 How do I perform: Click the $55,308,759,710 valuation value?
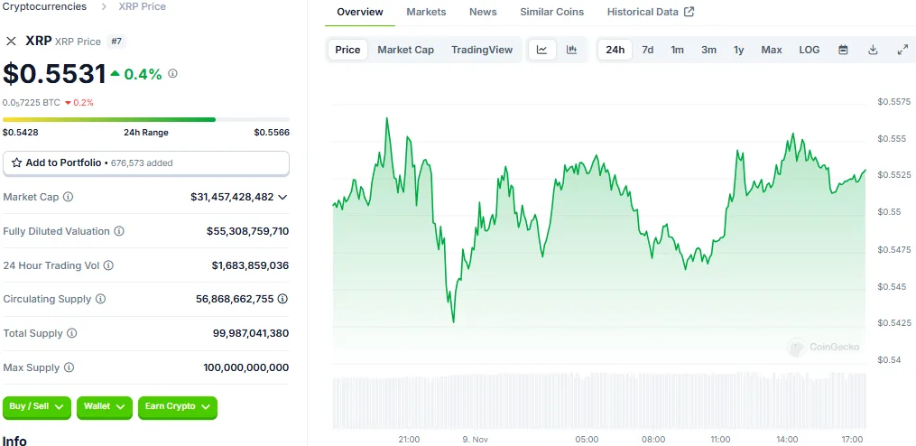(x=247, y=231)
